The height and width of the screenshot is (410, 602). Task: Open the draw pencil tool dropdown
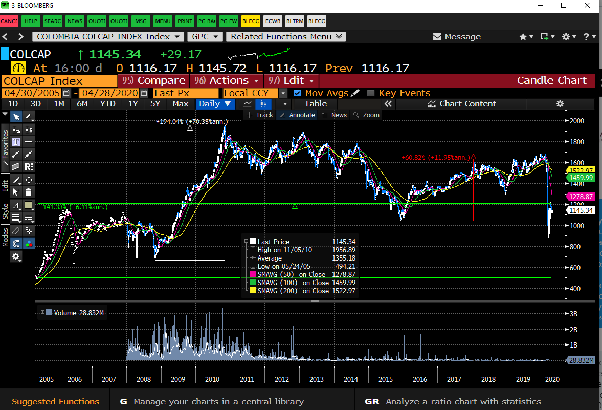16,180
